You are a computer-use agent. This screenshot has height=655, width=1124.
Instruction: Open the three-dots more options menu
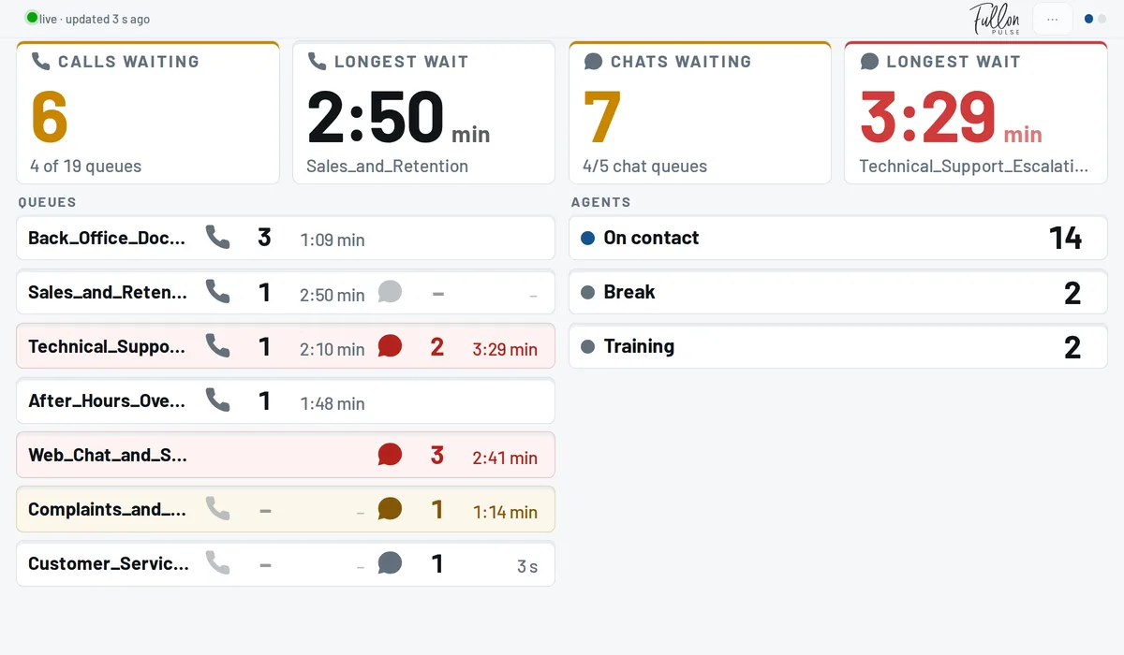[x=1053, y=19]
